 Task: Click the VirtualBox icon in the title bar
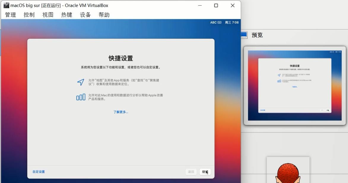6,5
